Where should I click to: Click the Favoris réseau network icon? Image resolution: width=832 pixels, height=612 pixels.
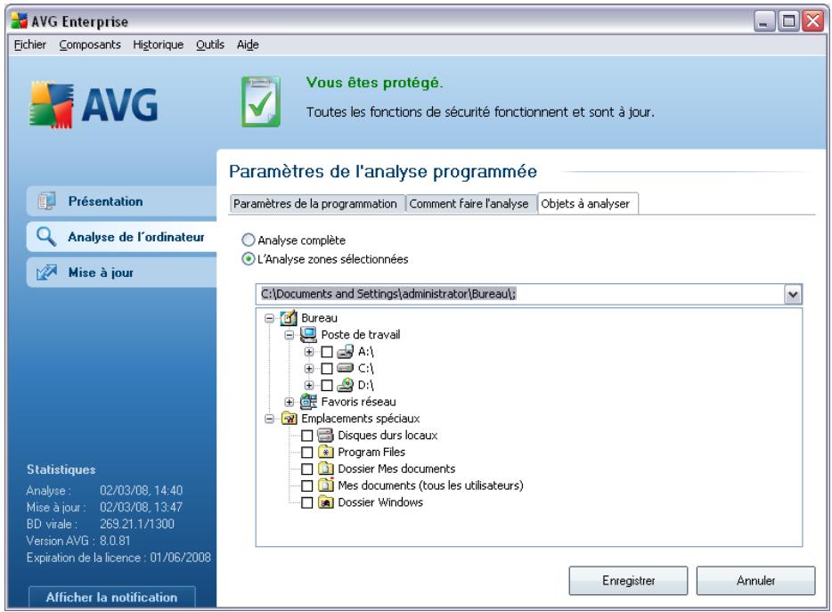(x=308, y=402)
